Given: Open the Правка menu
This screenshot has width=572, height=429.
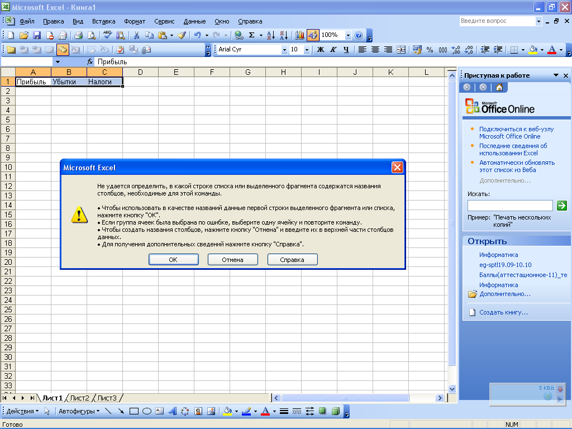Looking at the screenshot, I should pyautogui.click(x=53, y=21).
